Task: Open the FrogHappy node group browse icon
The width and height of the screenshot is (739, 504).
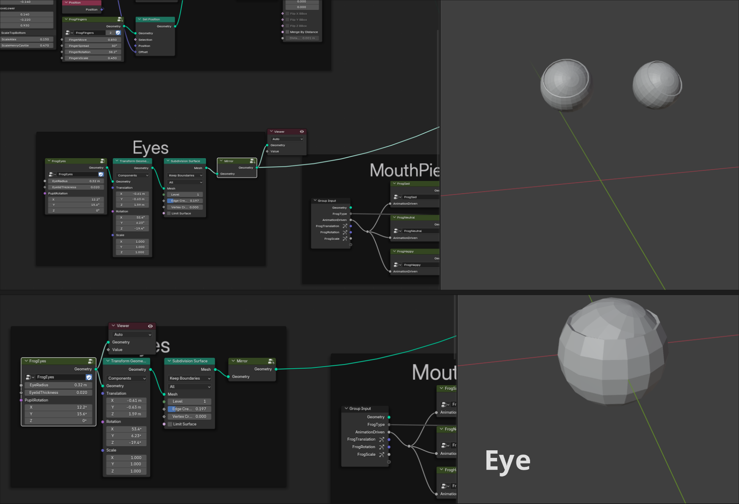Action: [x=397, y=265]
